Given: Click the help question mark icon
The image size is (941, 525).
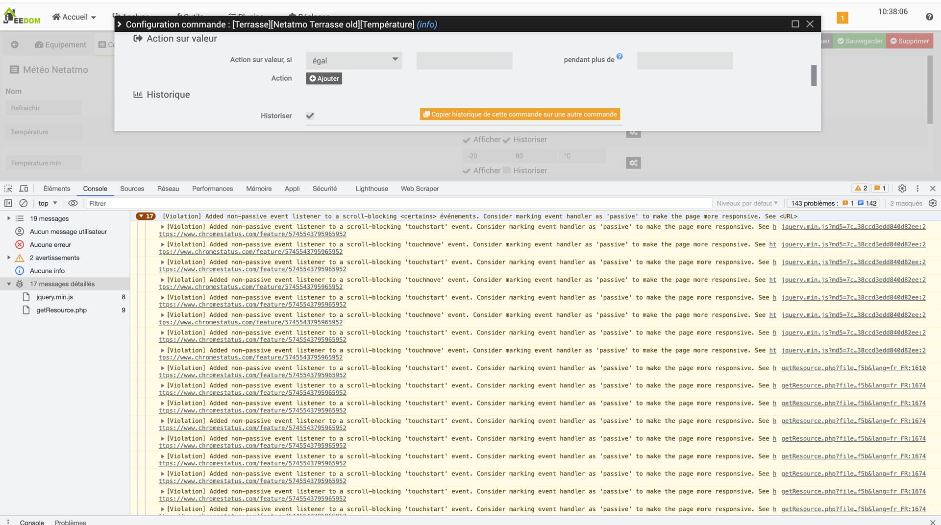Looking at the screenshot, I should (929, 17).
